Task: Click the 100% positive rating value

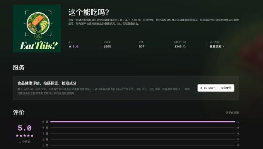Action: point(107,47)
